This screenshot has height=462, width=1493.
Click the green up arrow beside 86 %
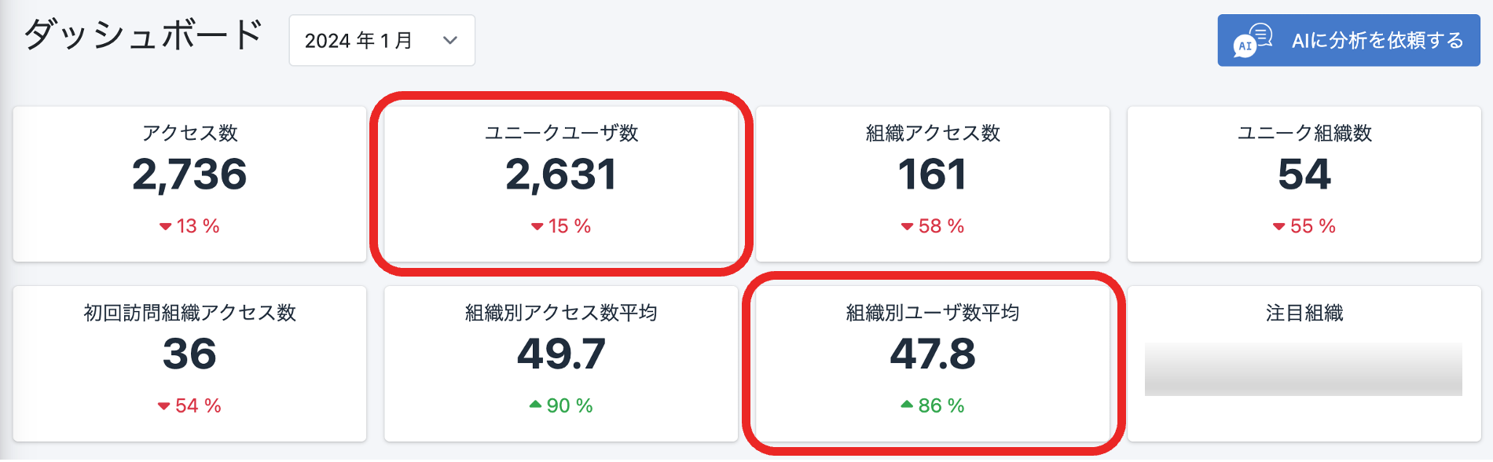pyautogui.click(x=907, y=405)
